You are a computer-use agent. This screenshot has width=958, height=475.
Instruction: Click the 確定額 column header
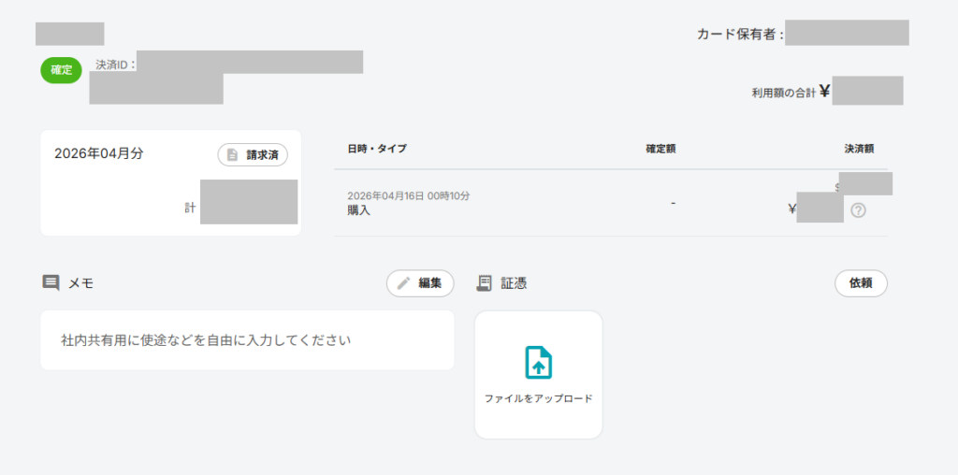(x=660, y=149)
